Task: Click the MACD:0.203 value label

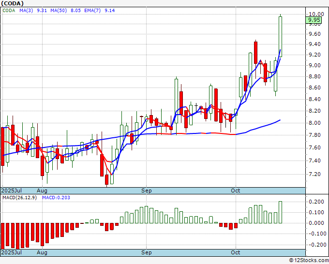Action: point(56,198)
